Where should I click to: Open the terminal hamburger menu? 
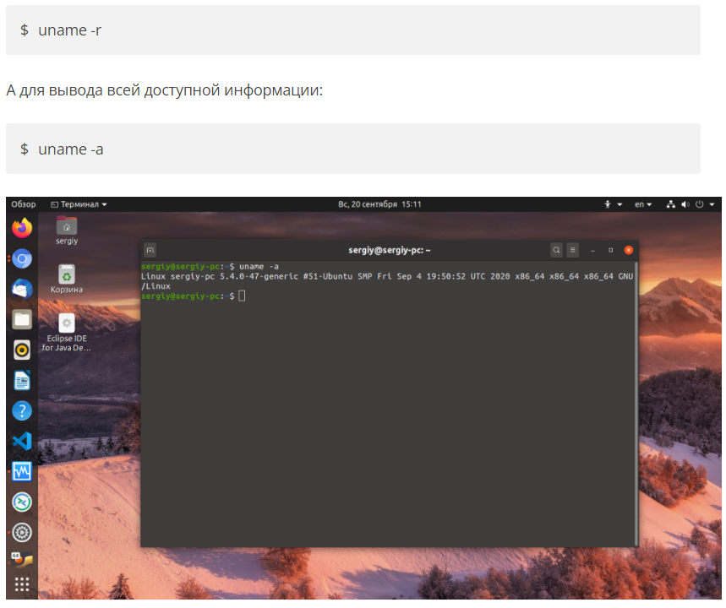[573, 250]
